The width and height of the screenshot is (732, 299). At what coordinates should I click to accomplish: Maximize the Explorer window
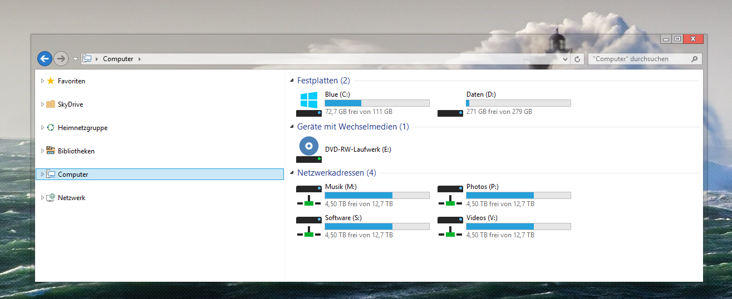pos(677,38)
